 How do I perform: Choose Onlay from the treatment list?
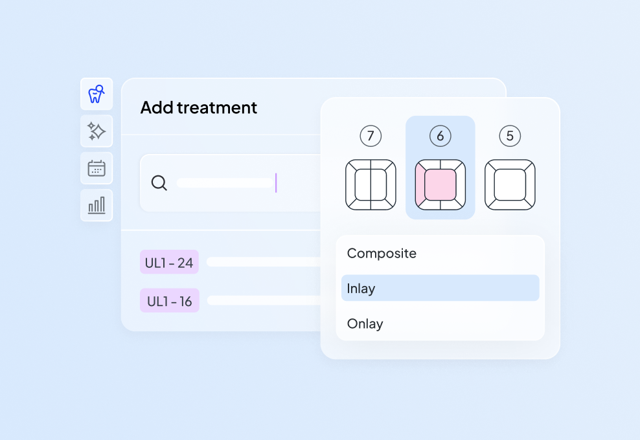[x=365, y=324]
